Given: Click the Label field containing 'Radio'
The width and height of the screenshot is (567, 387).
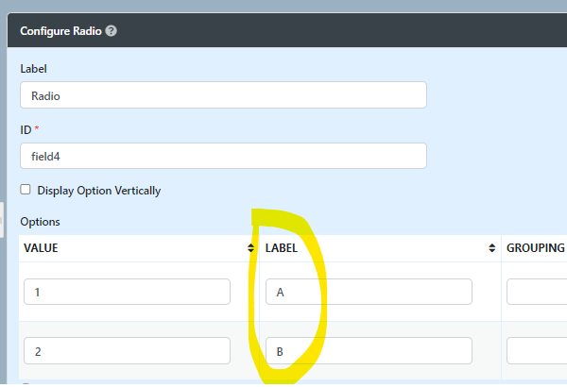Looking at the screenshot, I should click(x=223, y=95).
